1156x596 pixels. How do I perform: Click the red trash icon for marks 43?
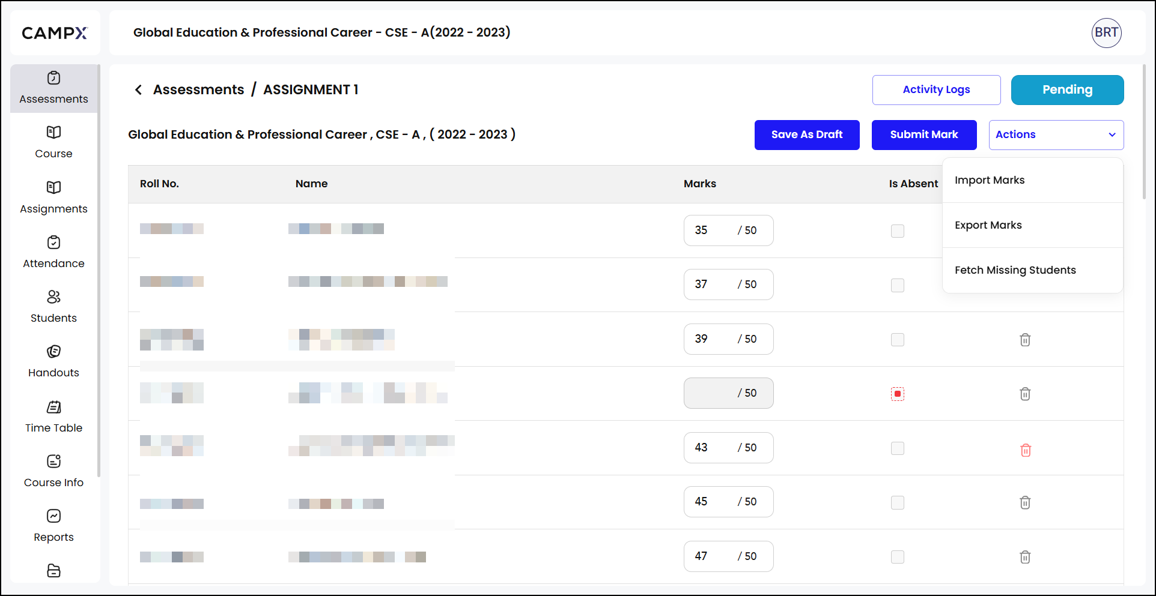1025,450
